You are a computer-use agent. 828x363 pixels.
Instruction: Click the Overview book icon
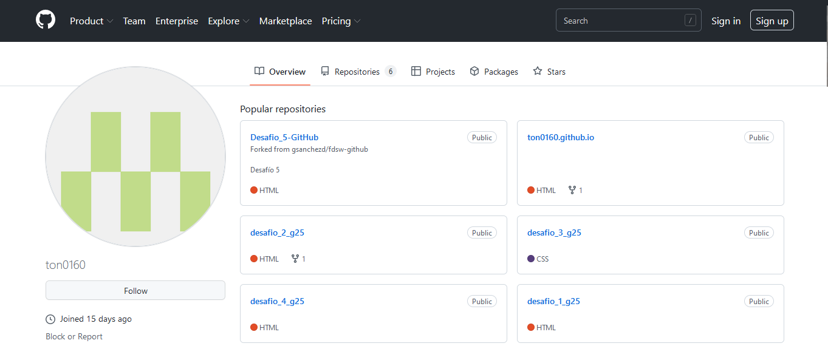pos(259,71)
